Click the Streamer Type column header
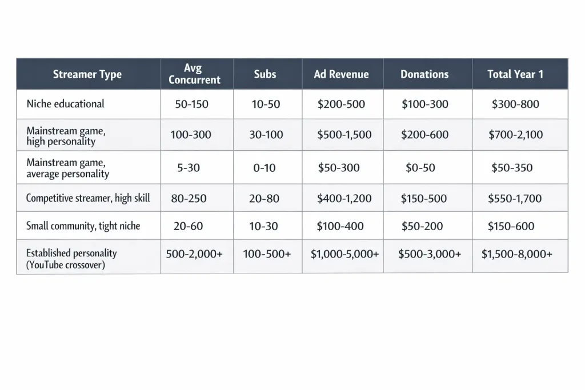This screenshot has width=585, height=390. coord(87,74)
